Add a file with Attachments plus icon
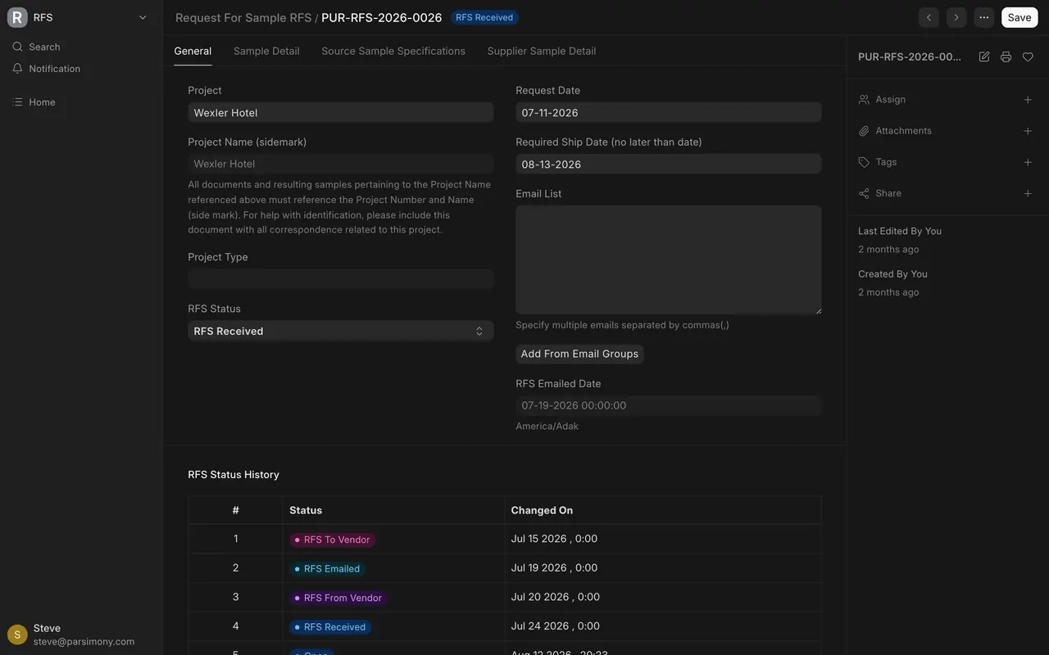1049x655 pixels. (x=1028, y=131)
